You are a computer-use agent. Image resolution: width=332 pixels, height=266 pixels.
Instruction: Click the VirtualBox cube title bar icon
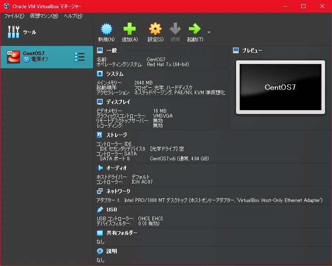7,6
